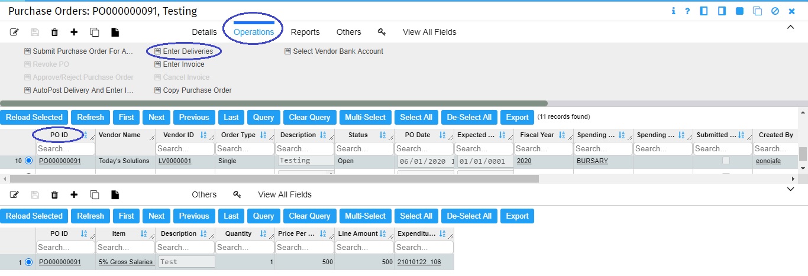Image resolution: width=808 pixels, height=276 pixels.
Task: Sort line items by the Line Amount icon
Action: (384, 234)
